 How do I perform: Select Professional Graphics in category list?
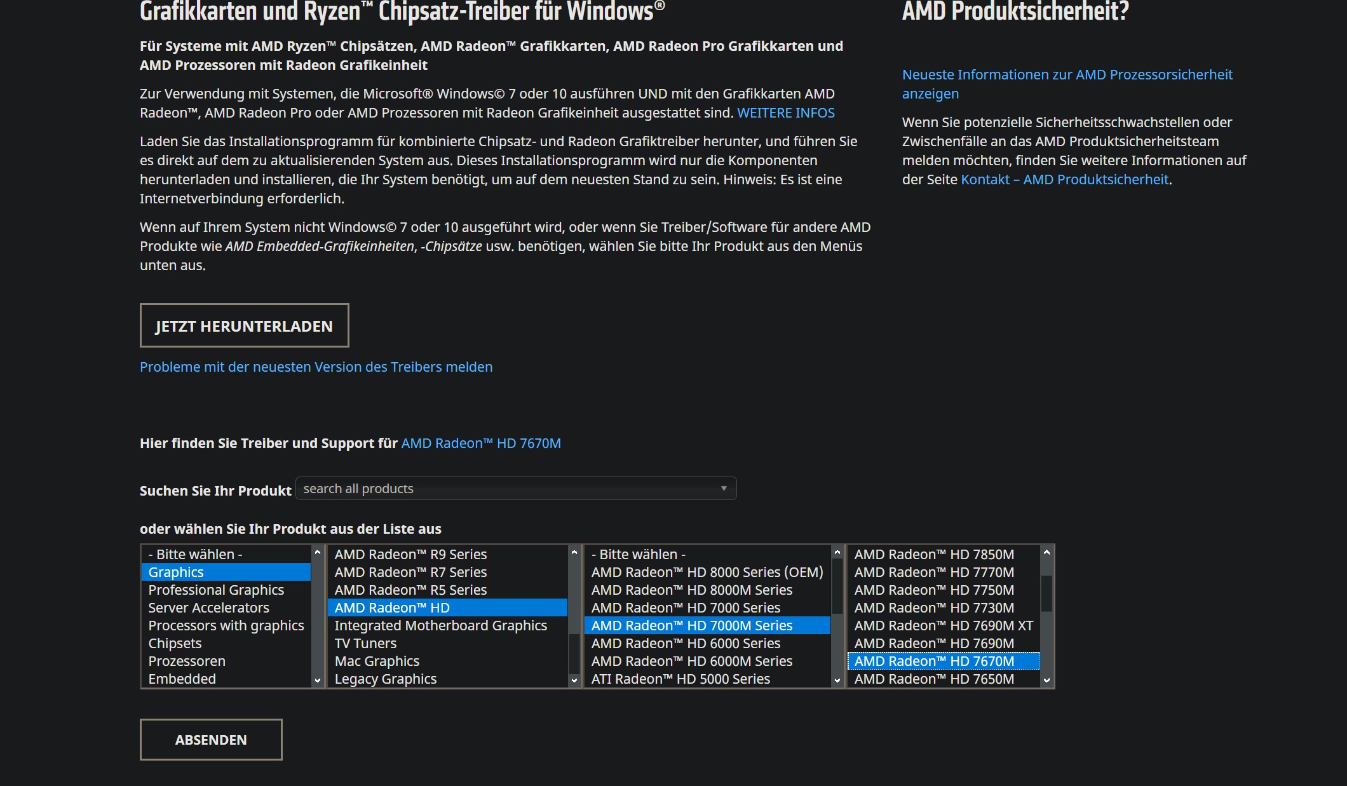216,590
